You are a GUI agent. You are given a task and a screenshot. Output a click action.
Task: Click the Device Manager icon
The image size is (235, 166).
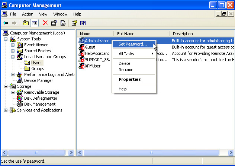pos(20,80)
